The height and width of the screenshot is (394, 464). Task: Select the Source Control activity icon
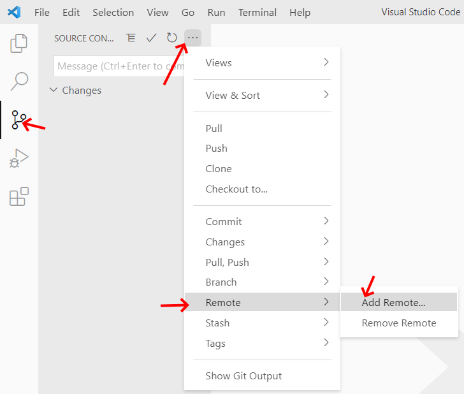pos(19,119)
